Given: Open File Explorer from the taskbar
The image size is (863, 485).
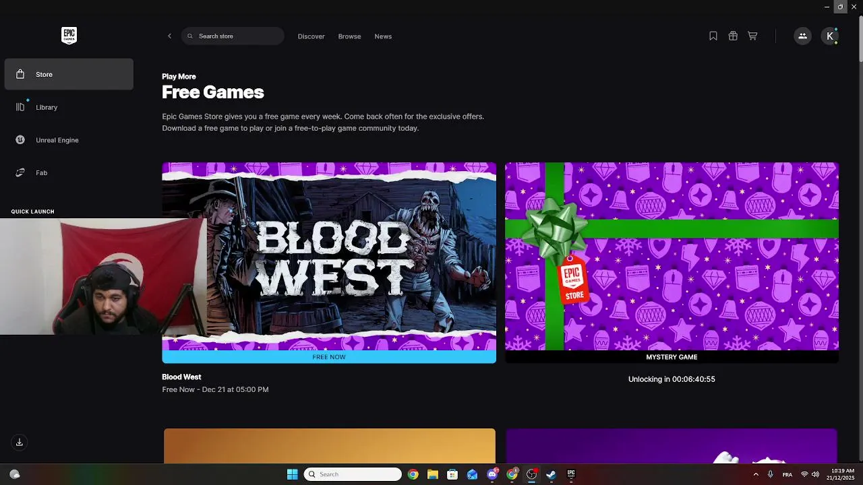Looking at the screenshot, I should [x=433, y=474].
